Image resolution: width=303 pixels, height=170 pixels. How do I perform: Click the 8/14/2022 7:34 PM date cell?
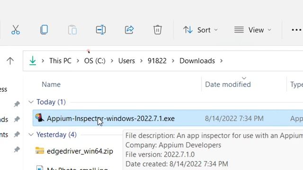(x=234, y=119)
